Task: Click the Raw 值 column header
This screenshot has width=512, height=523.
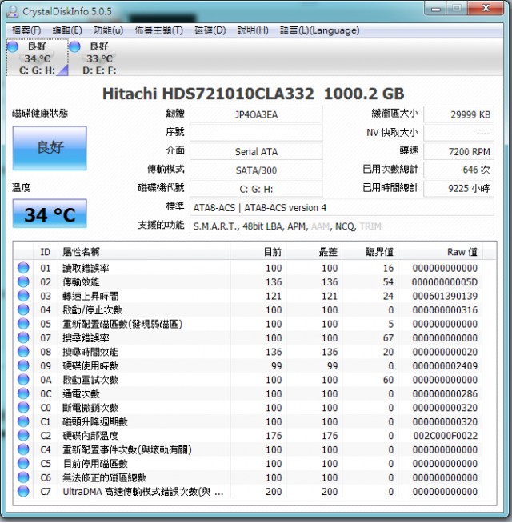Action: click(x=440, y=252)
